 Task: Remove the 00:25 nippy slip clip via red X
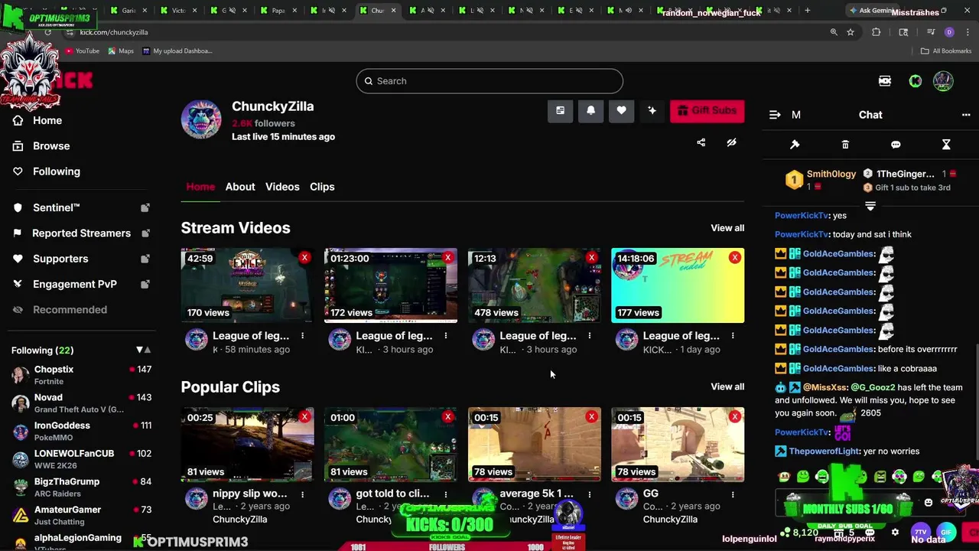304,416
